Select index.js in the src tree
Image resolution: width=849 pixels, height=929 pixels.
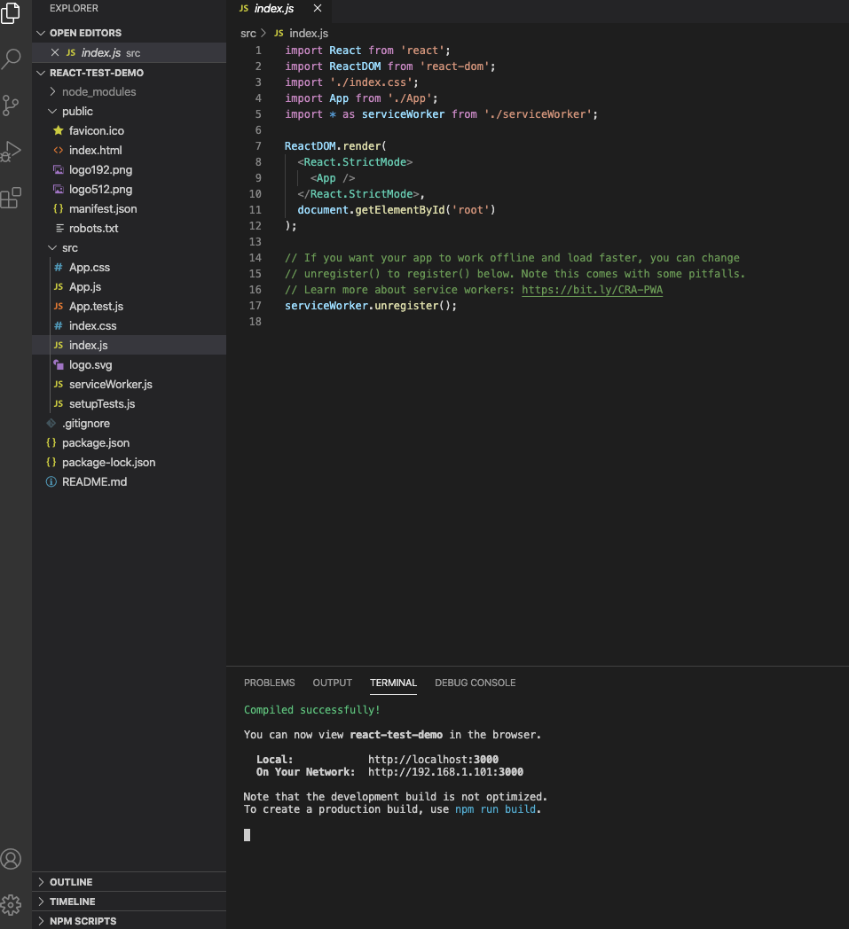[x=130, y=346]
